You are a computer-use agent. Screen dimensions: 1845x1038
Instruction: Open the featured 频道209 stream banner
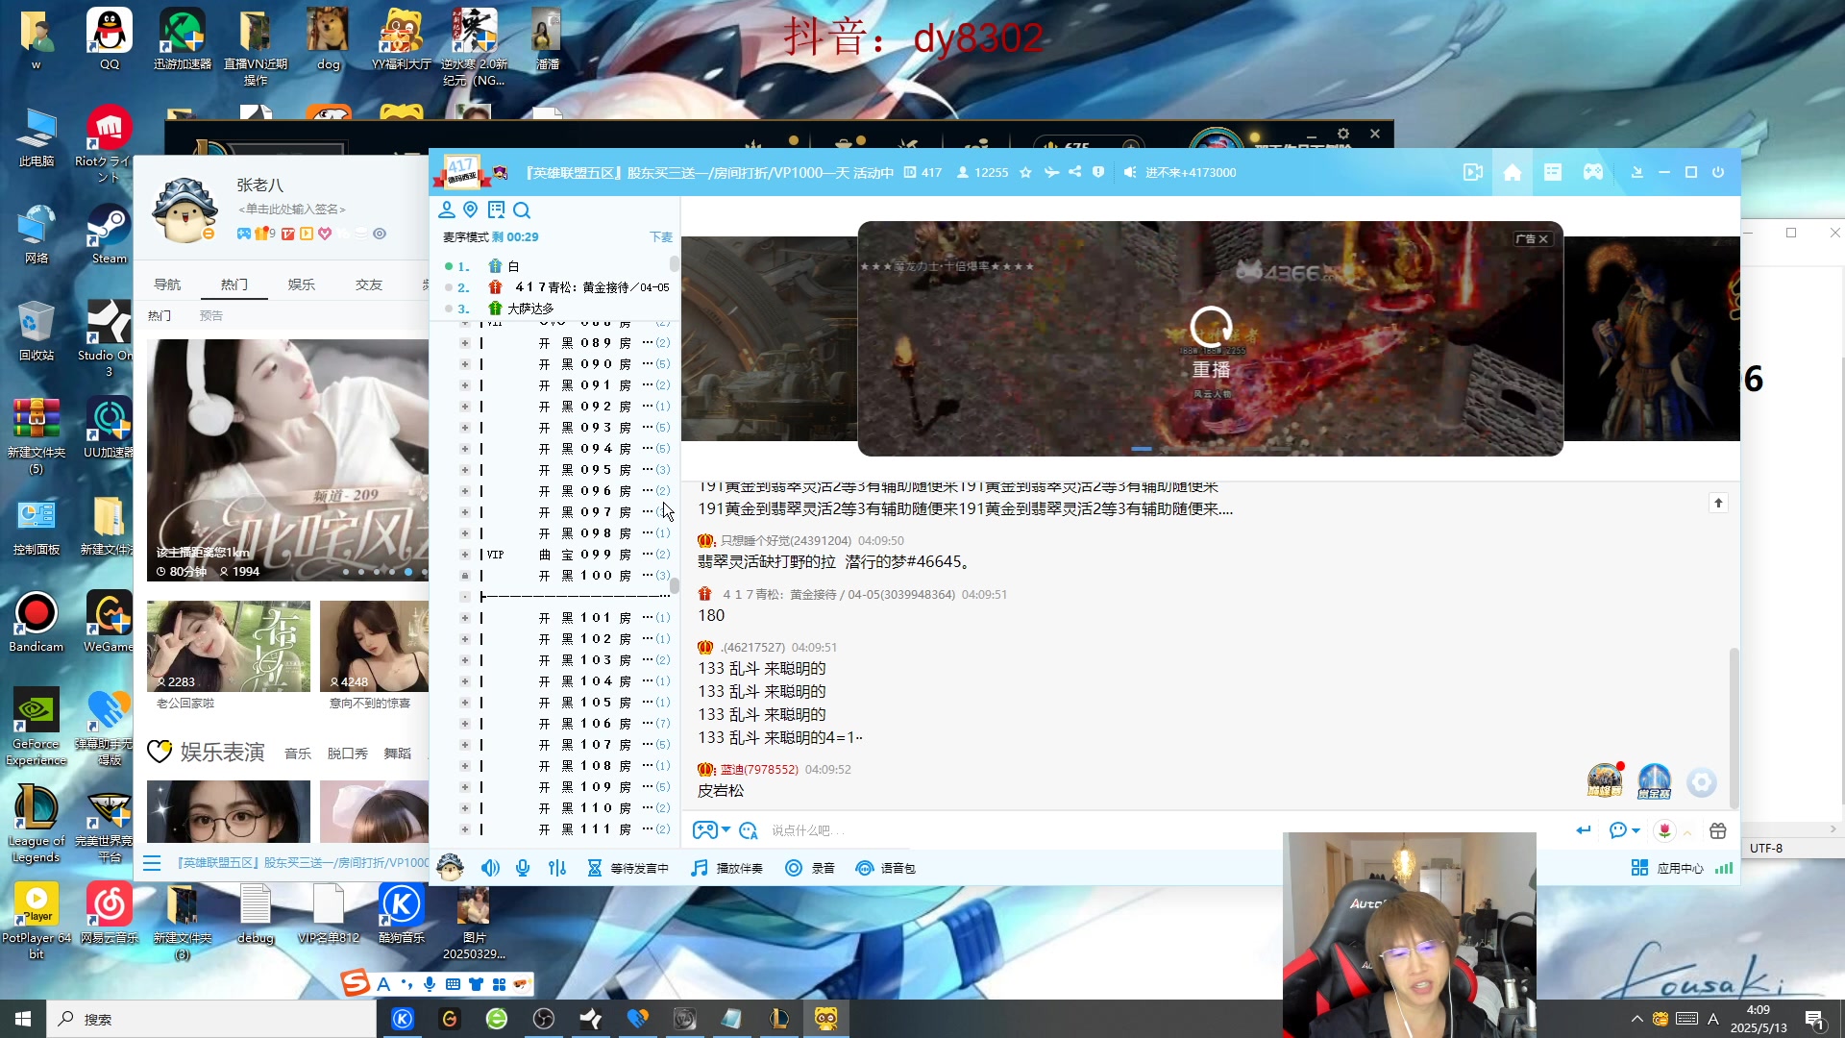288,460
